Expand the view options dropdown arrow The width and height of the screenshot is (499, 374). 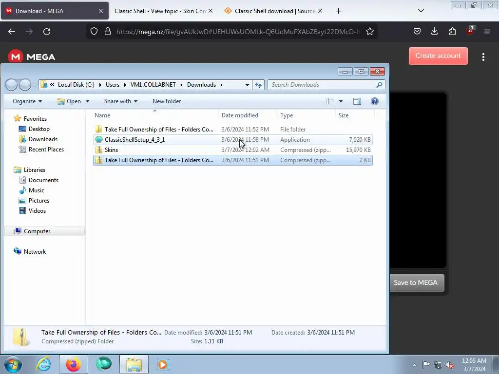click(x=341, y=101)
